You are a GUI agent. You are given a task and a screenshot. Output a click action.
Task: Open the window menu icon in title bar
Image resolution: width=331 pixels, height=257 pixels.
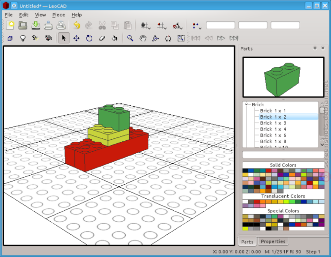click(x=14, y=6)
